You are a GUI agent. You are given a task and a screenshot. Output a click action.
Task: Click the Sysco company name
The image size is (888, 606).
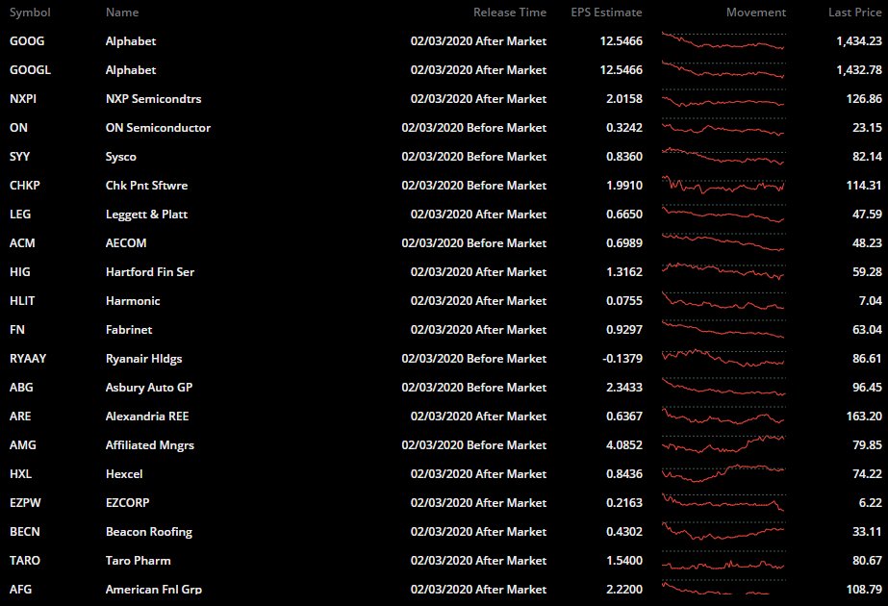(x=120, y=157)
